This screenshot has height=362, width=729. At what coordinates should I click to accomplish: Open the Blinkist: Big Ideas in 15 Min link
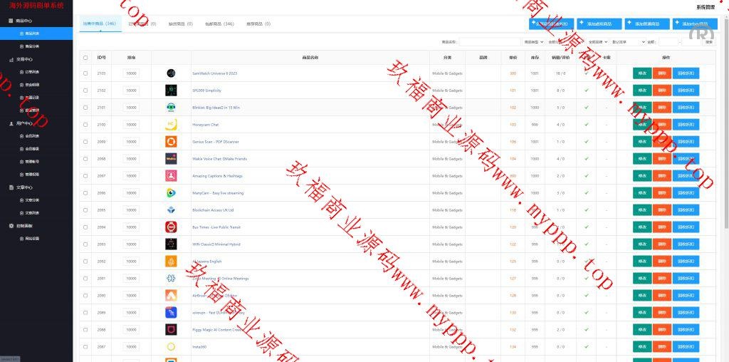point(216,108)
